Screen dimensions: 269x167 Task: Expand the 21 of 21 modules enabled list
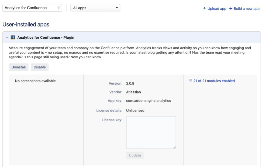214,81
